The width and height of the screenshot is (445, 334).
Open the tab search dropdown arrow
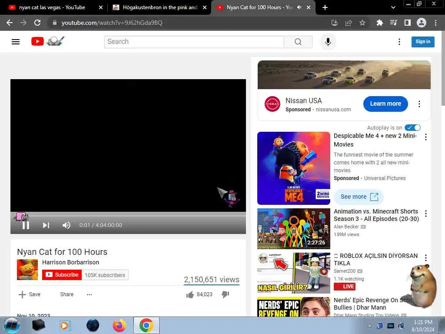pyautogui.click(x=393, y=7)
